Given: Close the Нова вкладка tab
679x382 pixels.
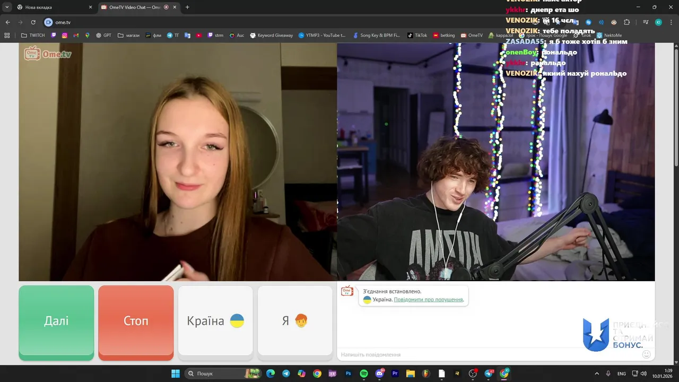Looking at the screenshot, I should click(x=90, y=7).
